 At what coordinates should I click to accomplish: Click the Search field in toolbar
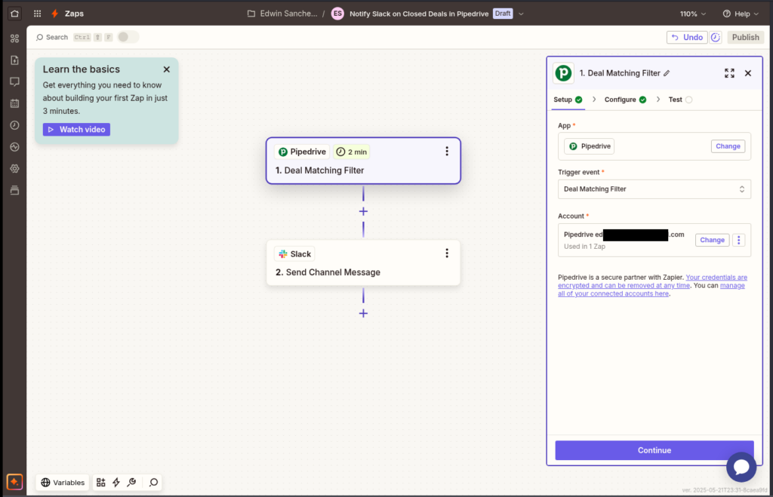[52, 38]
